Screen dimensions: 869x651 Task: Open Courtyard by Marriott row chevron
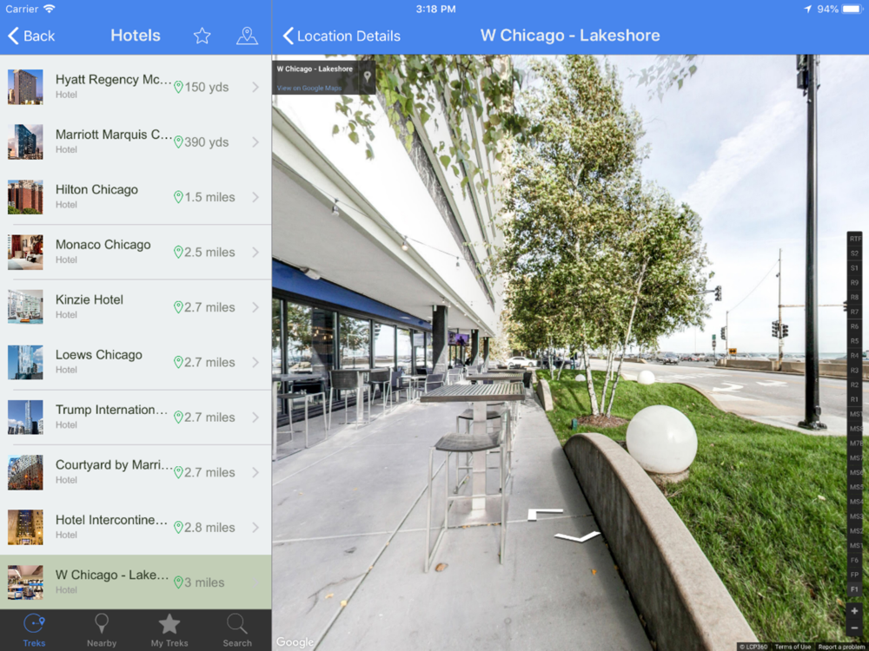tap(255, 472)
